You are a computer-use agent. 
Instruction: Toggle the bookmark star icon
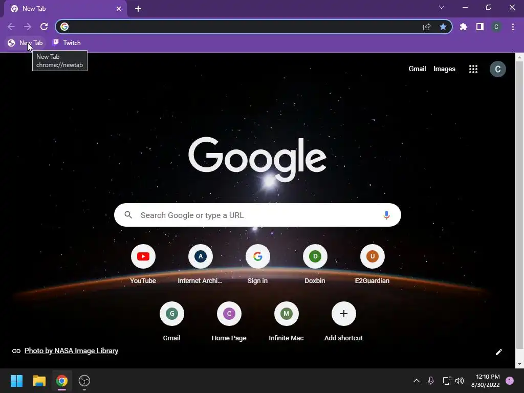tap(443, 27)
